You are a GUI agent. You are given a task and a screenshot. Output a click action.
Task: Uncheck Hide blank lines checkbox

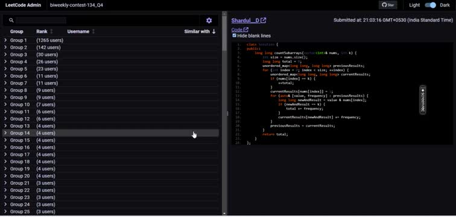235,36
